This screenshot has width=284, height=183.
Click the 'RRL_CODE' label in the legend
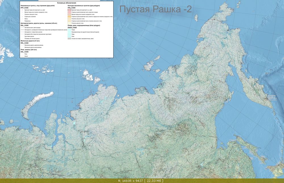pos(24,43)
